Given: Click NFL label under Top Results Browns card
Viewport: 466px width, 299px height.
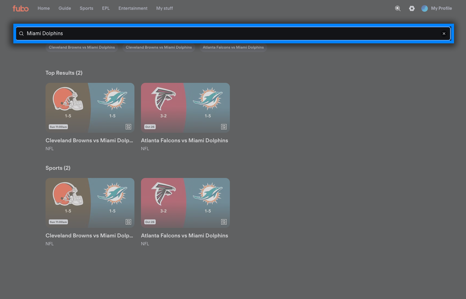Looking at the screenshot, I should [50, 149].
